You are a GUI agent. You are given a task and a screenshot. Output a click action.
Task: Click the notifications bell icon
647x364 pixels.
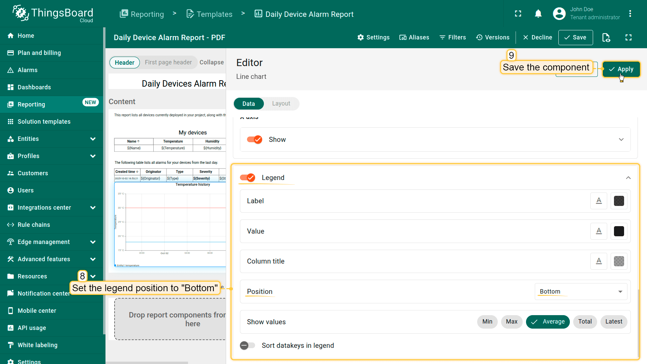[x=538, y=14]
